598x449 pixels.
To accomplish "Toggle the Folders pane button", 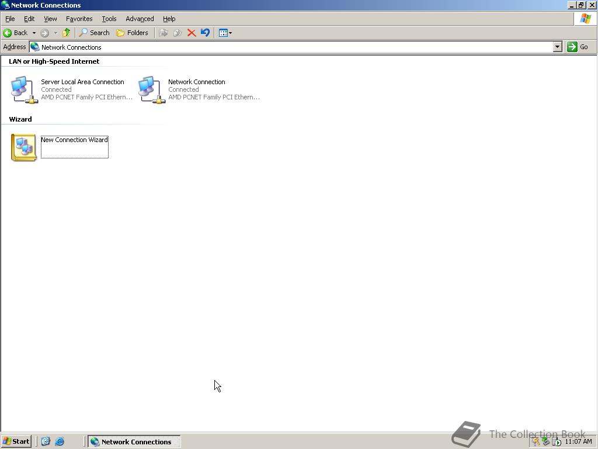I will pyautogui.click(x=132, y=33).
